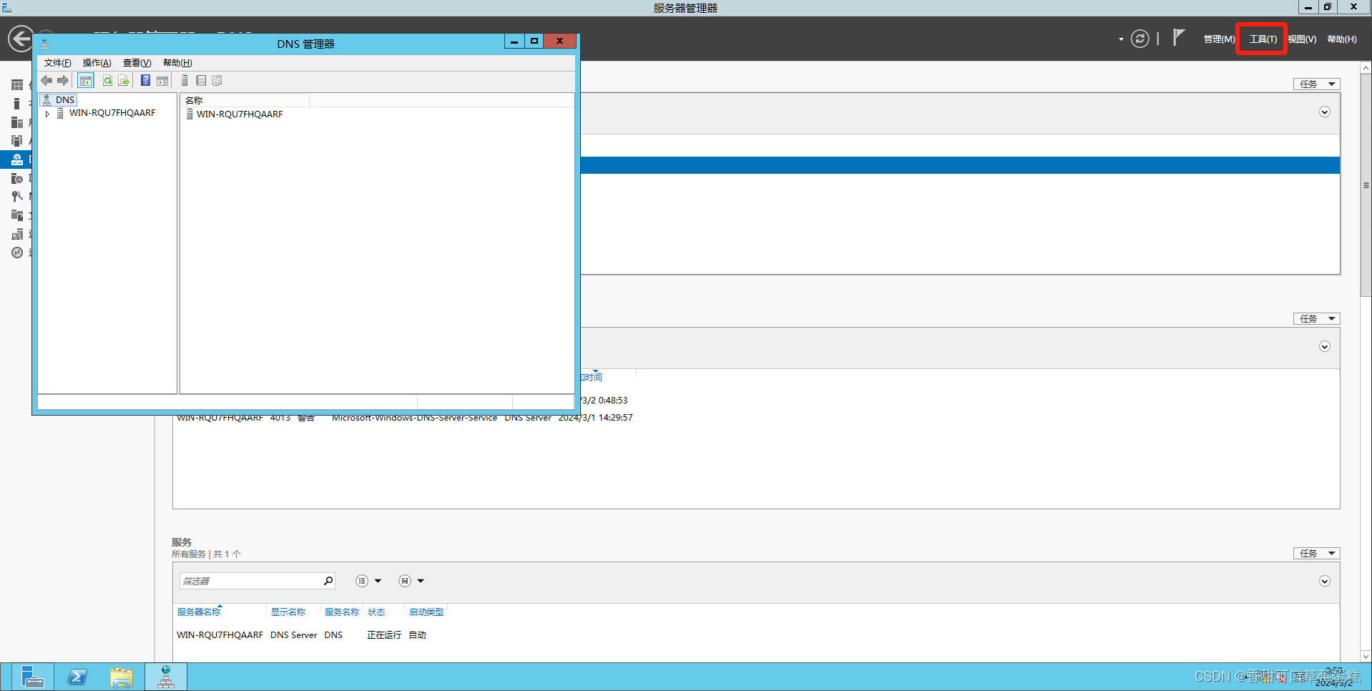Open the 操作(A) menu in DNS Manager
Viewport: 1372px width, 691px height.
point(97,63)
